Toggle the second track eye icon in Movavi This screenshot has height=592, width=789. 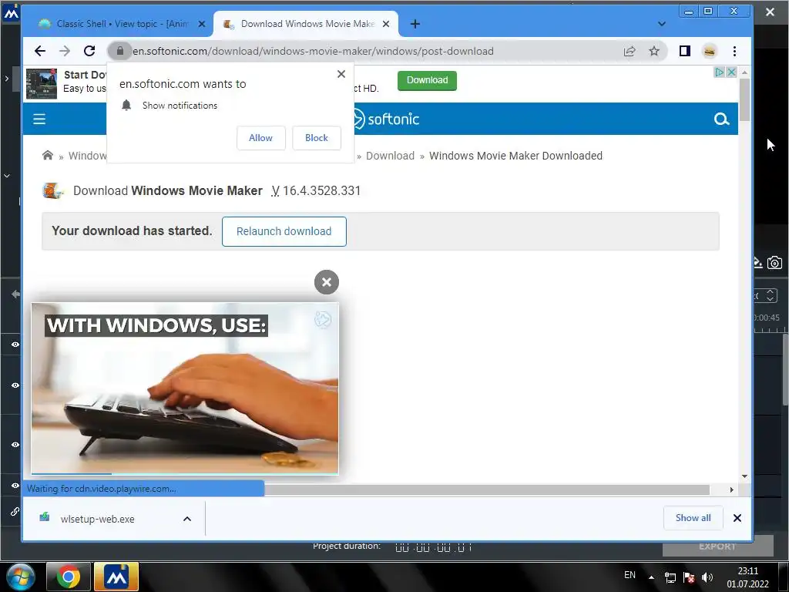click(x=15, y=385)
